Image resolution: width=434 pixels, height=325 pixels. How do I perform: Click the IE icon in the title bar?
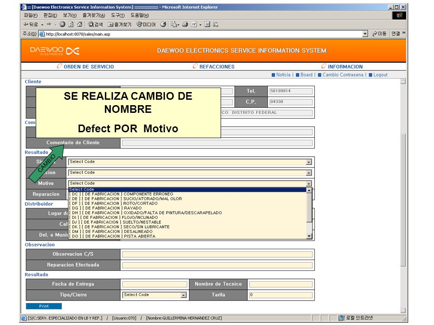pyautogui.click(x=24, y=7)
